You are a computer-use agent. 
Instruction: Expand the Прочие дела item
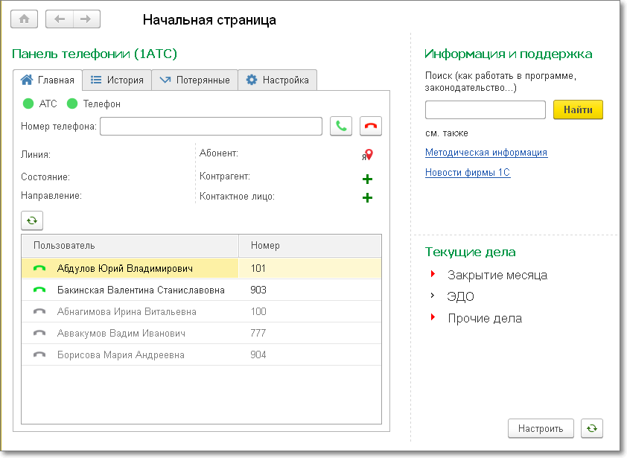[x=433, y=318]
